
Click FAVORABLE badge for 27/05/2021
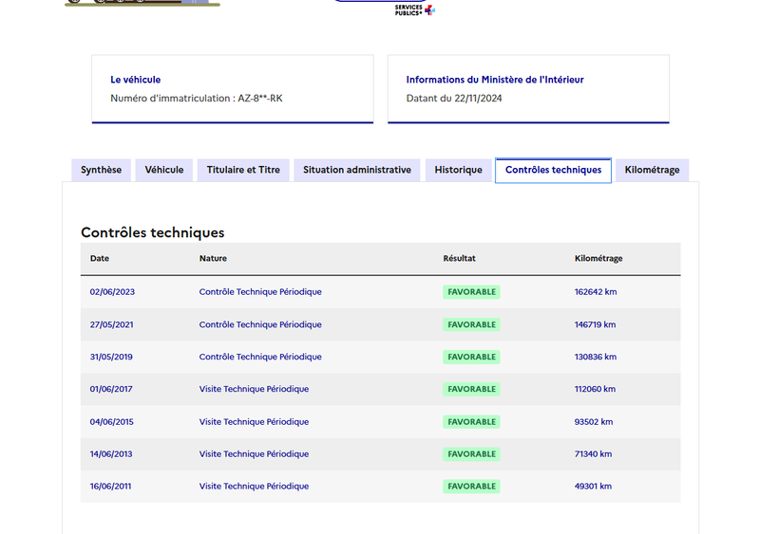coord(471,324)
